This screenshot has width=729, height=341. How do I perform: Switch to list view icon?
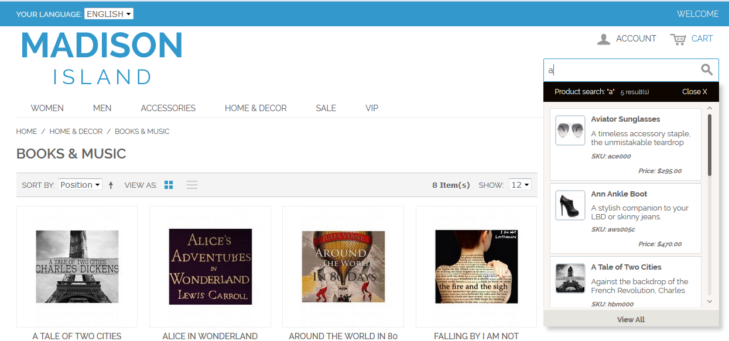(x=192, y=185)
